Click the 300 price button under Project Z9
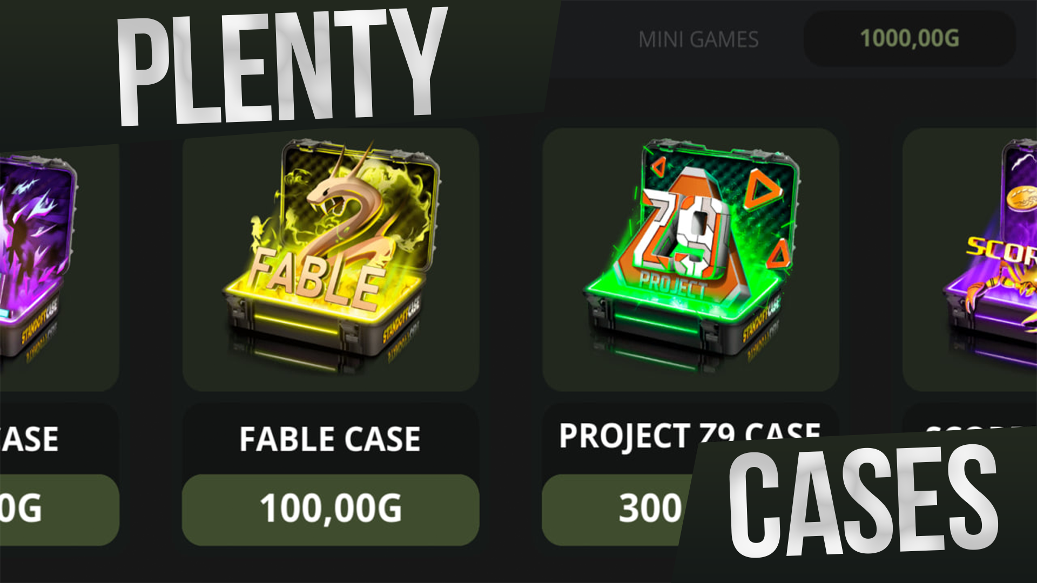This screenshot has width=1037, height=583. point(616,510)
